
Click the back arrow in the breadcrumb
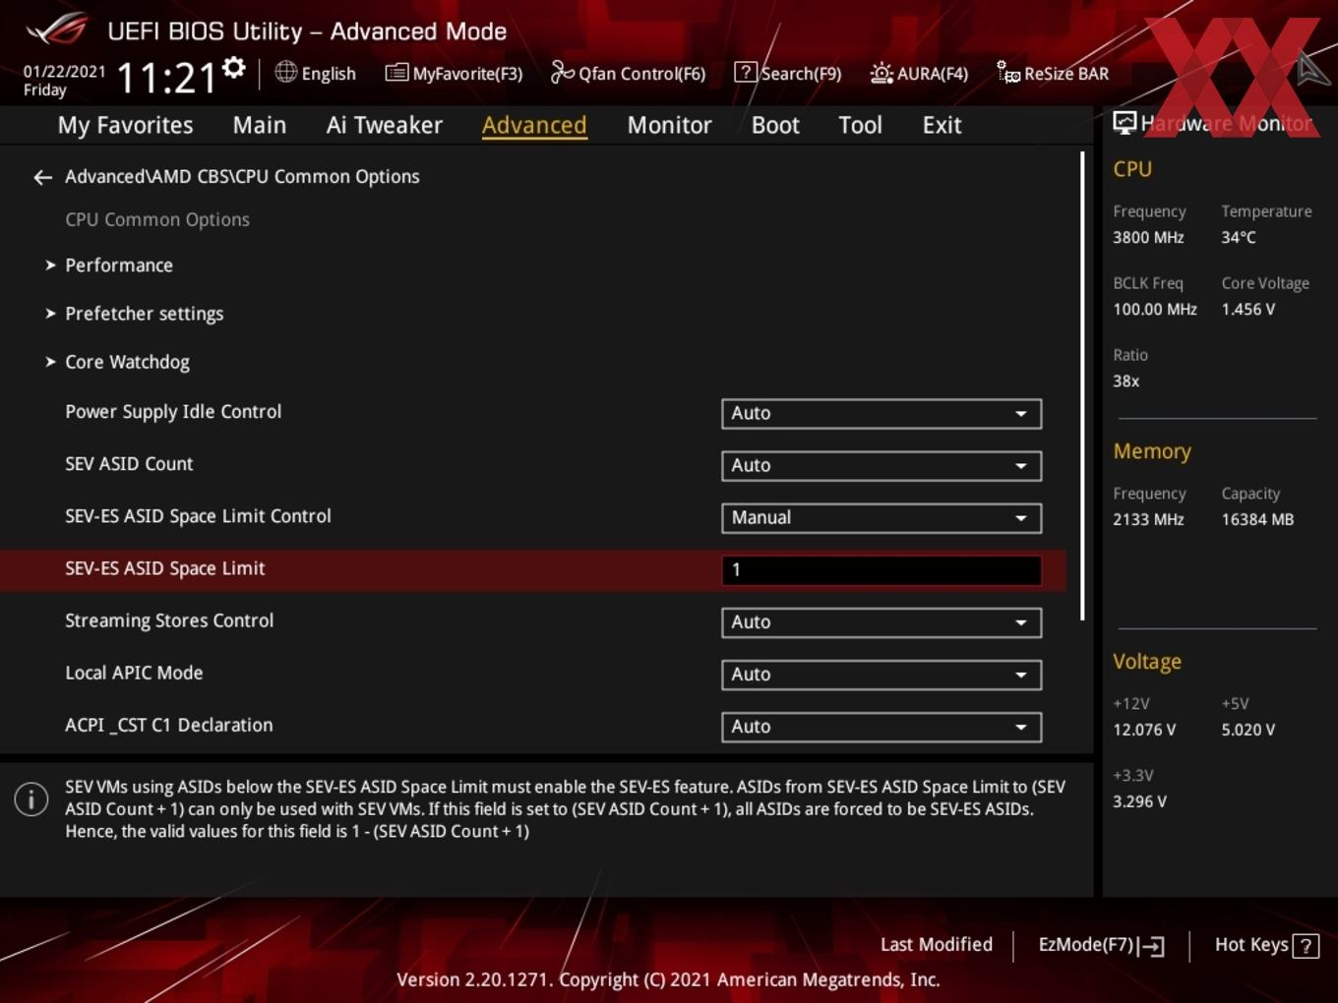(x=42, y=177)
